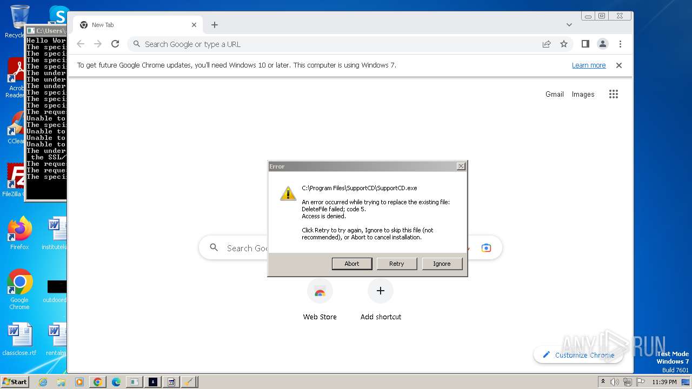Switch to installer broom taskbar button
This screenshot has height=389, width=692.
click(190, 382)
